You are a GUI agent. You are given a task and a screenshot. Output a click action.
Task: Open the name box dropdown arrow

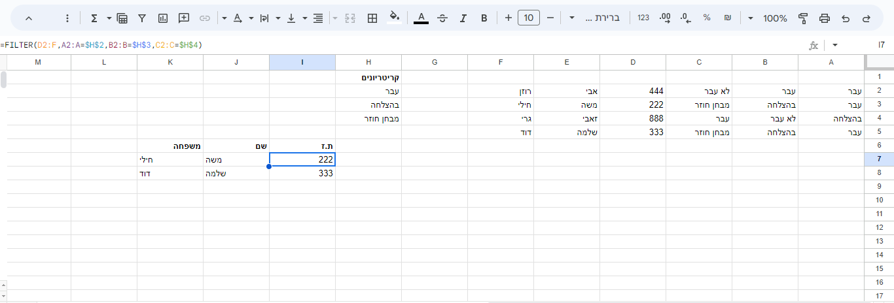point(835,45)
